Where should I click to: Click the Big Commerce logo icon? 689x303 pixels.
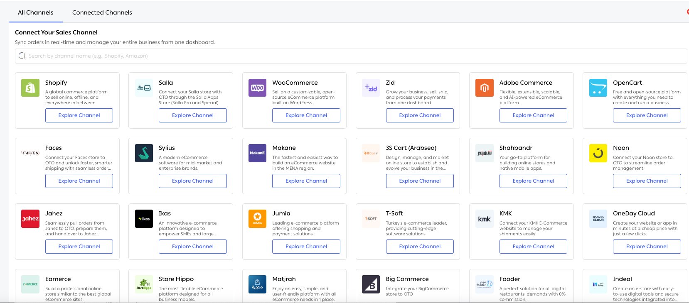(371, 284)
